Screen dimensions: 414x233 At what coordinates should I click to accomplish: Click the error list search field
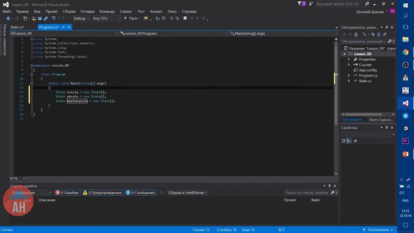(307, 193)
